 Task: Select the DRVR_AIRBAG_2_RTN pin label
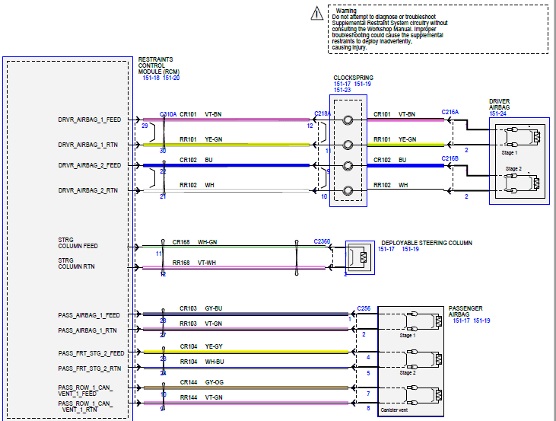pos(88,190)
